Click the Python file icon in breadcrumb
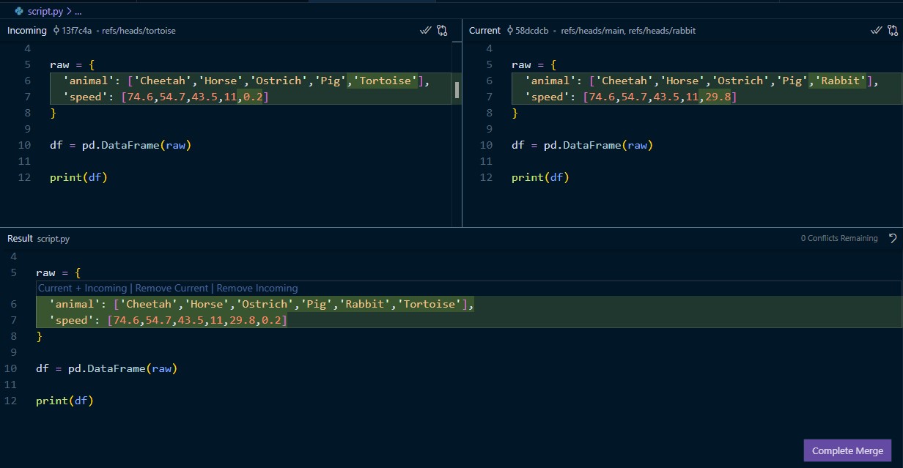 [19, 12]
